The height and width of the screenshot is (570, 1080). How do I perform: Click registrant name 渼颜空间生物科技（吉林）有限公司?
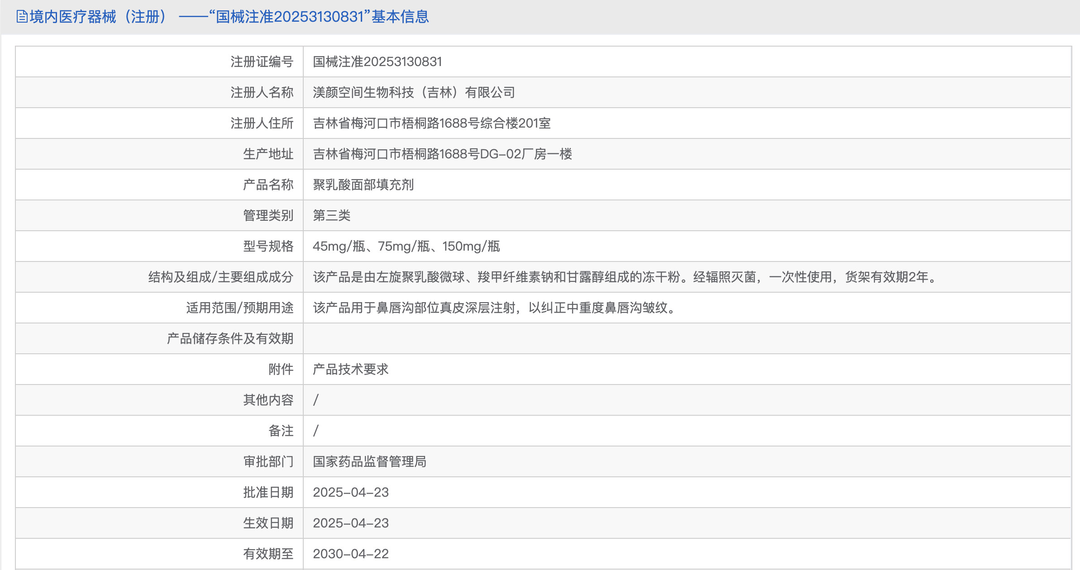coord(414,92)
